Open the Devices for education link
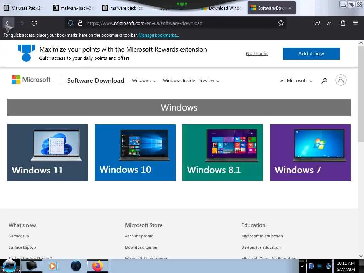Image resolution: width=364 pixels, height=273 pixels. pos(261,247)
